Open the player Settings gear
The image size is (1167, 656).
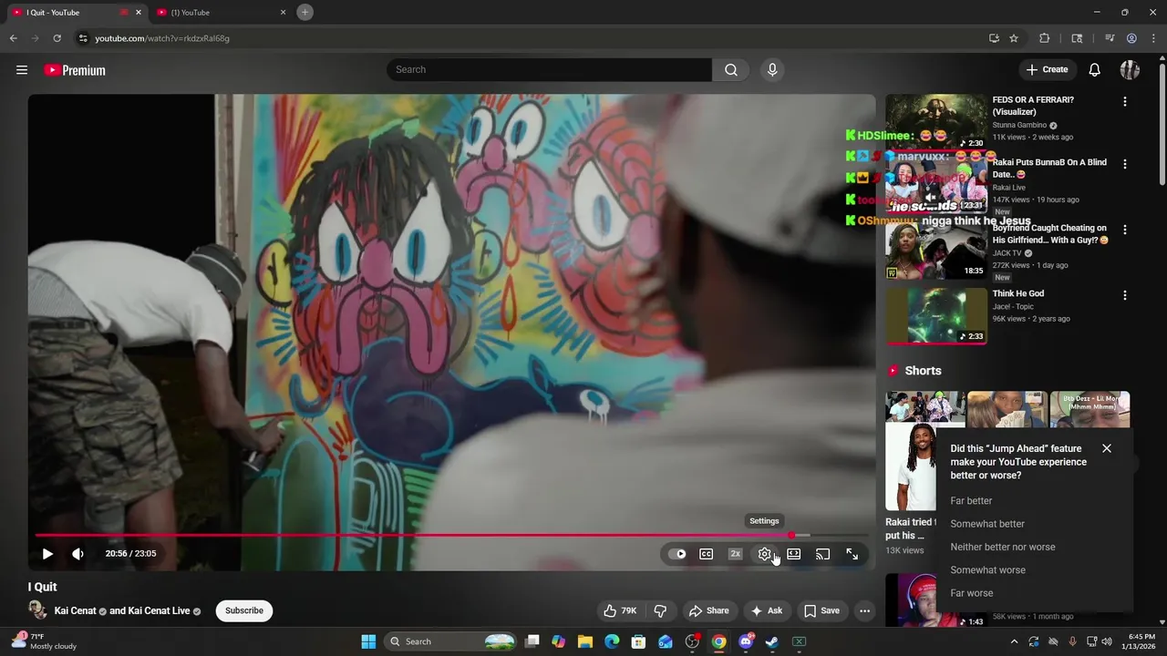click(x=765, y=554)
